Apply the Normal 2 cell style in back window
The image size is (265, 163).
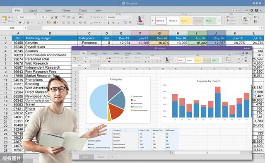coord(161,21)
